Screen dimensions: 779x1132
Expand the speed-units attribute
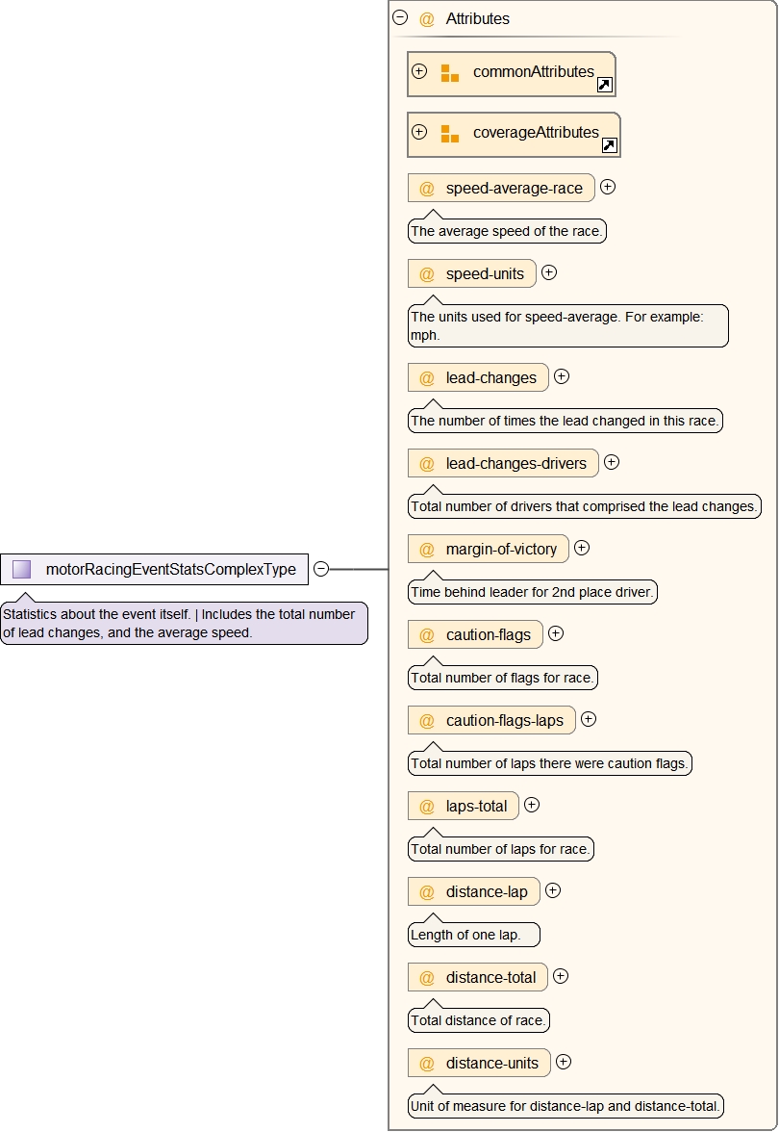pyautogui.click(x=549, y=272)
